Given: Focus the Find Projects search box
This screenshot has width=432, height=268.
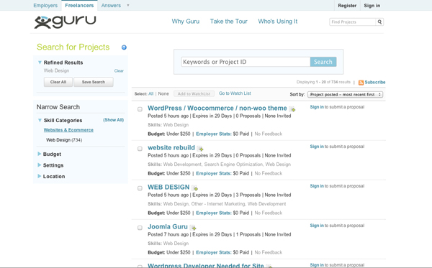Looking at the screenshot, I should click(x=353, y=22).
